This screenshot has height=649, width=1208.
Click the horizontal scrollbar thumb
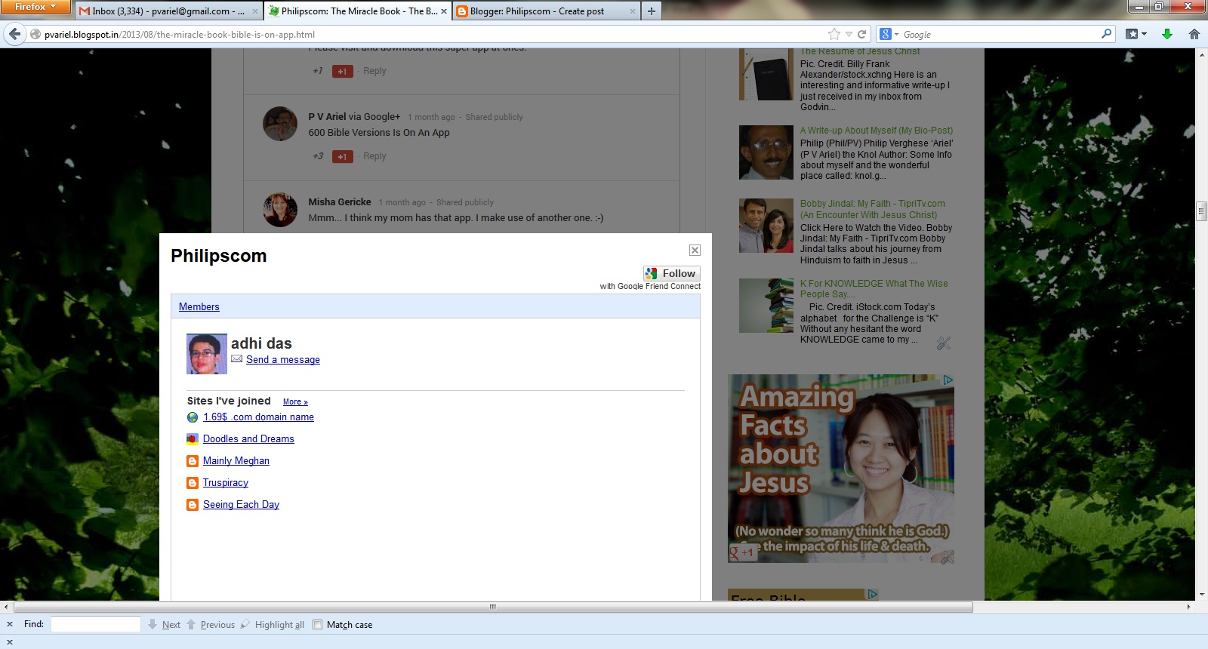coord(493,607)
